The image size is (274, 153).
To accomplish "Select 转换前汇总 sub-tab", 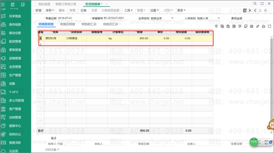I will [x=89, y=24].
